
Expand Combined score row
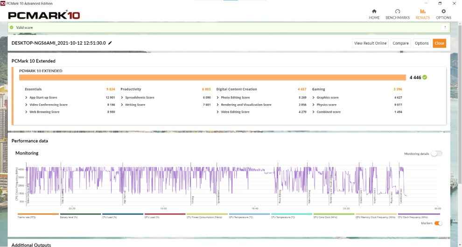point(314,112)
